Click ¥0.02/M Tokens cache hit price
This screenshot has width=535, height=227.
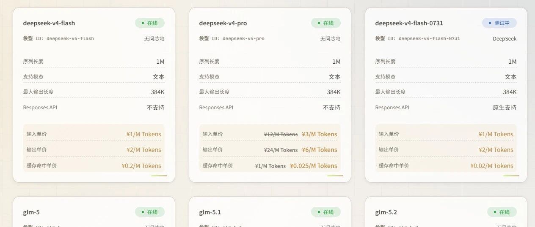pos(492,166)
